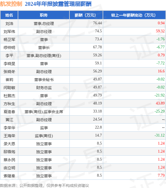Click the salary value 48.19

(x=97, y=103)
